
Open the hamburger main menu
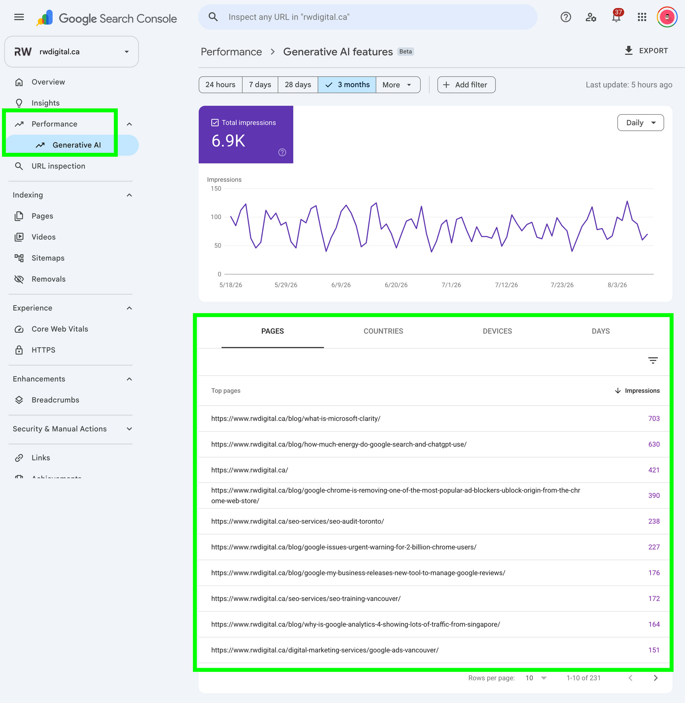tap(19, 17)
